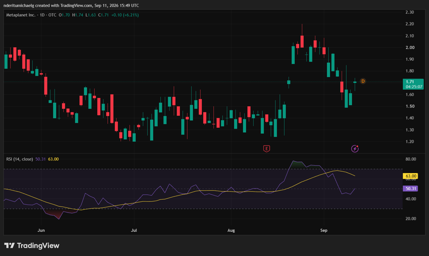The width and height of the screenshot is (429, 256).
Task: Click the +0.10 (+6.21%) change value
Action: 125,15
